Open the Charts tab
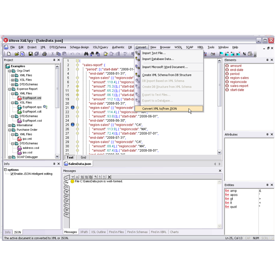Screen dimensions: 276x276 (174, 232)
